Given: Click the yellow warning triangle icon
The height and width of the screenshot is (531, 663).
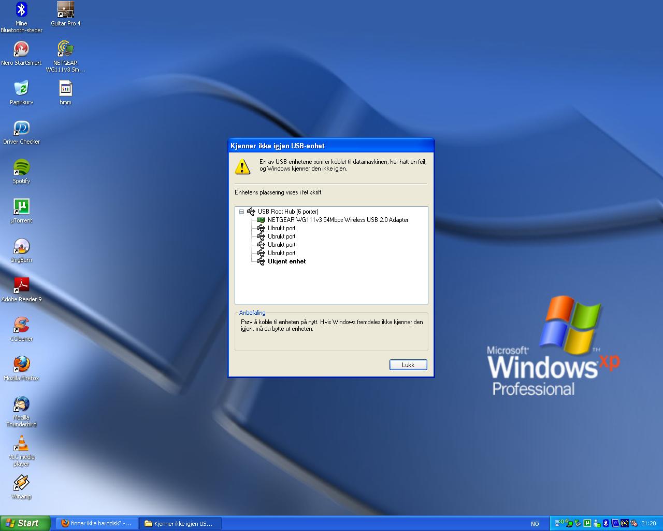Looking at the screenshot, I should [x=242, y=166].
